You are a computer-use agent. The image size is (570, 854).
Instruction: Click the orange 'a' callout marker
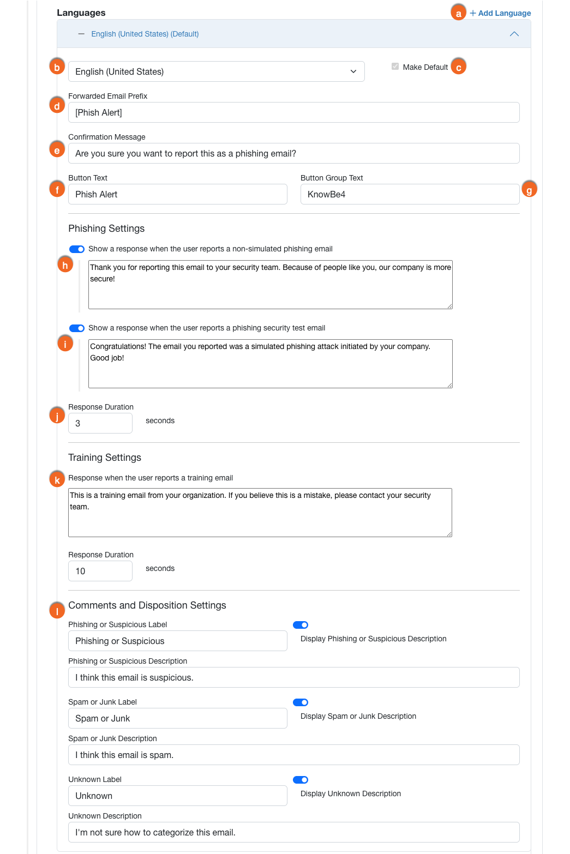(458, 13)
